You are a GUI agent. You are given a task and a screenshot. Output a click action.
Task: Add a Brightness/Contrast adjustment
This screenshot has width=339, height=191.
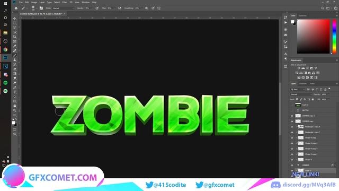pyautogui.click(x=299, y=68)
